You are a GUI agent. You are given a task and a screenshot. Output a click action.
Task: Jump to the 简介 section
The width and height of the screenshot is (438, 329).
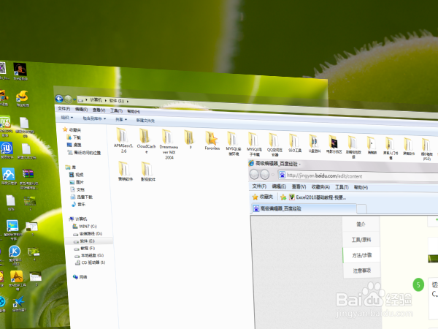click(361, 224)
